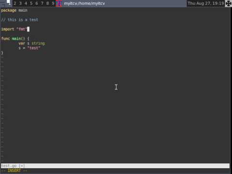Click the 'import' keyword

(x=8, y=29)
